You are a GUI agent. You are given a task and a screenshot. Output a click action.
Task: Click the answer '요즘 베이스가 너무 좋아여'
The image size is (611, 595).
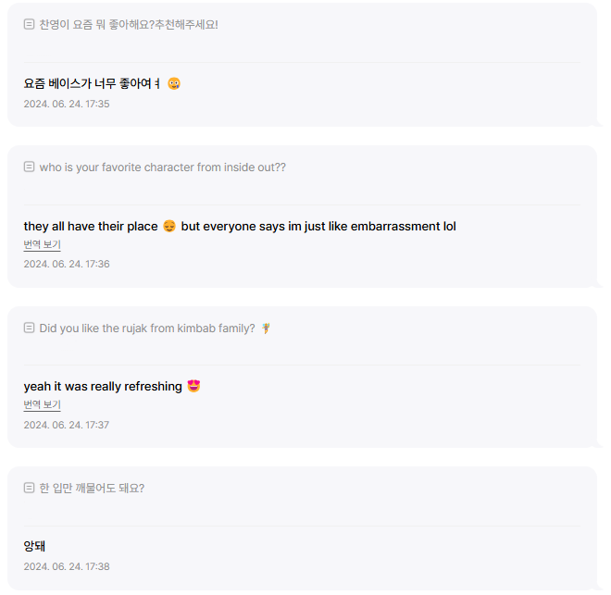91,83
